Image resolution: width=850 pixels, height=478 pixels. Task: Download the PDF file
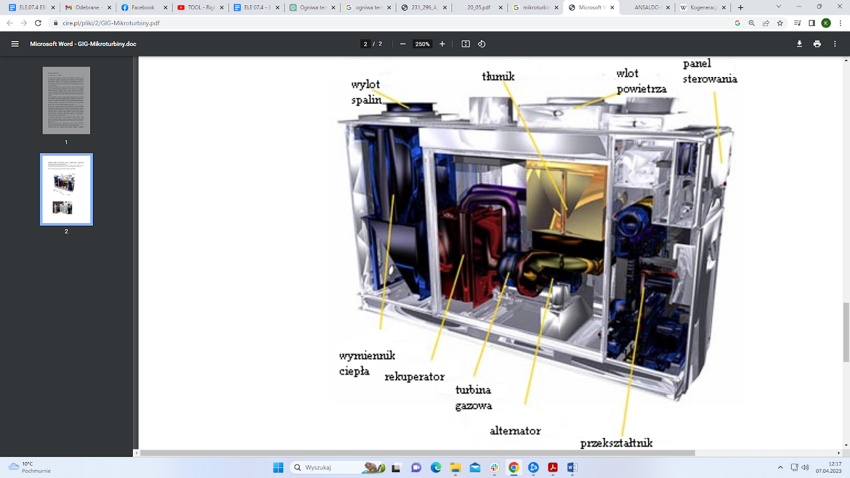[x=799, y=44]
